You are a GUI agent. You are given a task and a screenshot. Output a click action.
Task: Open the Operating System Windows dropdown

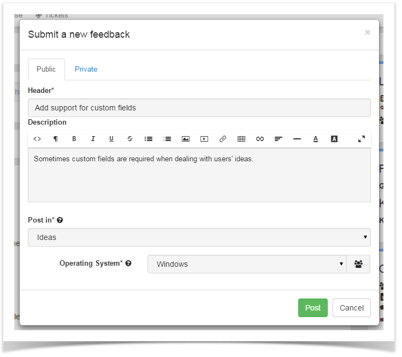[x=247, y=264]
